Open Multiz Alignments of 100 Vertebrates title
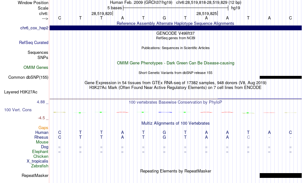Viewport: 302px width, 183px height. click(175, 123)
